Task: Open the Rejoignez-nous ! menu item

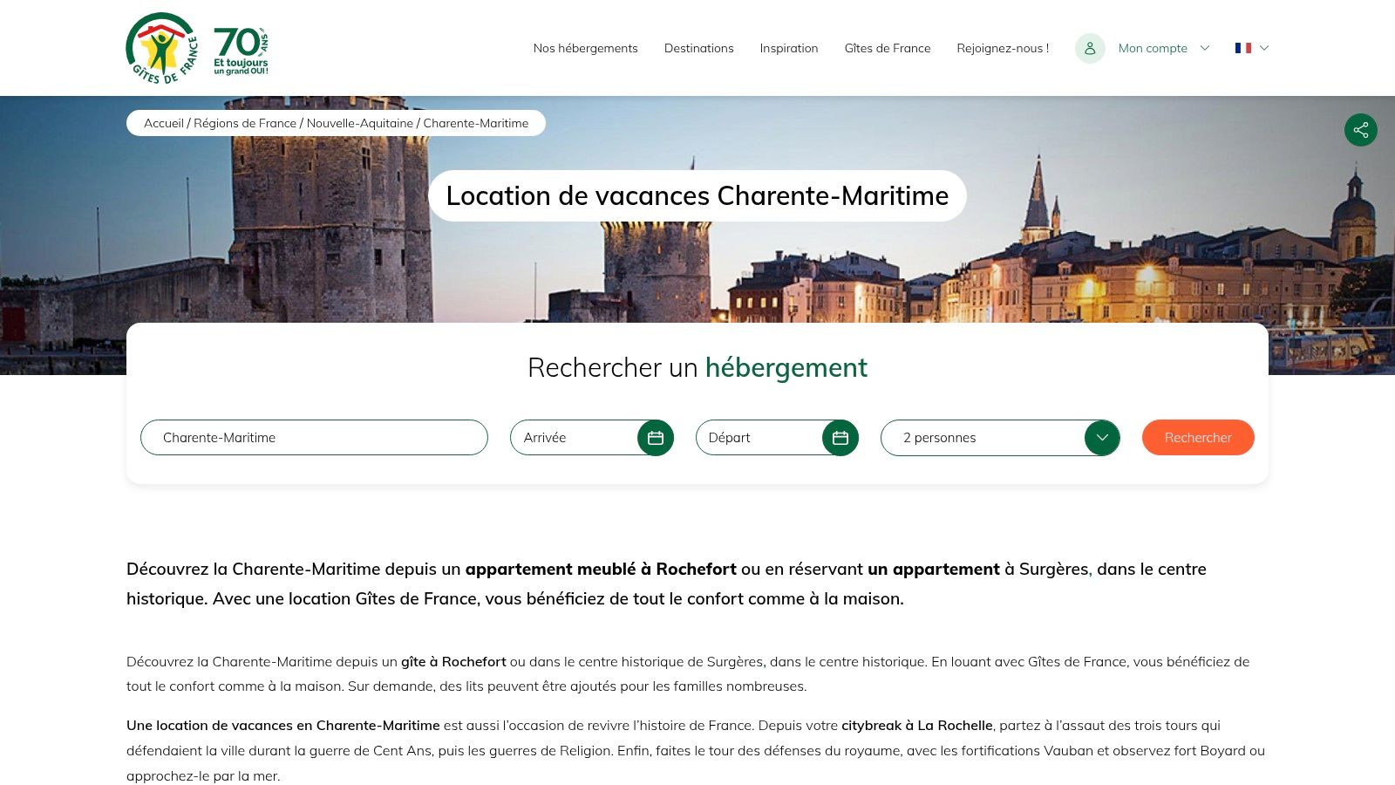Action: pos(1003,48)
